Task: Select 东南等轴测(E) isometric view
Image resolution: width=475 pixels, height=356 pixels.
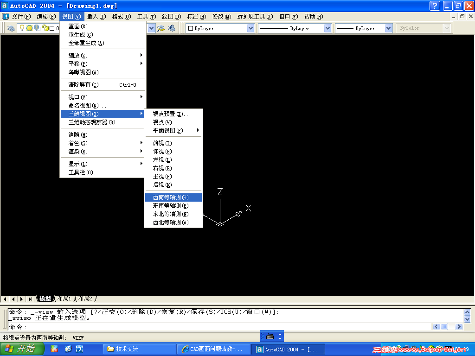Action: pyautogui.click(x=173, y=206)
